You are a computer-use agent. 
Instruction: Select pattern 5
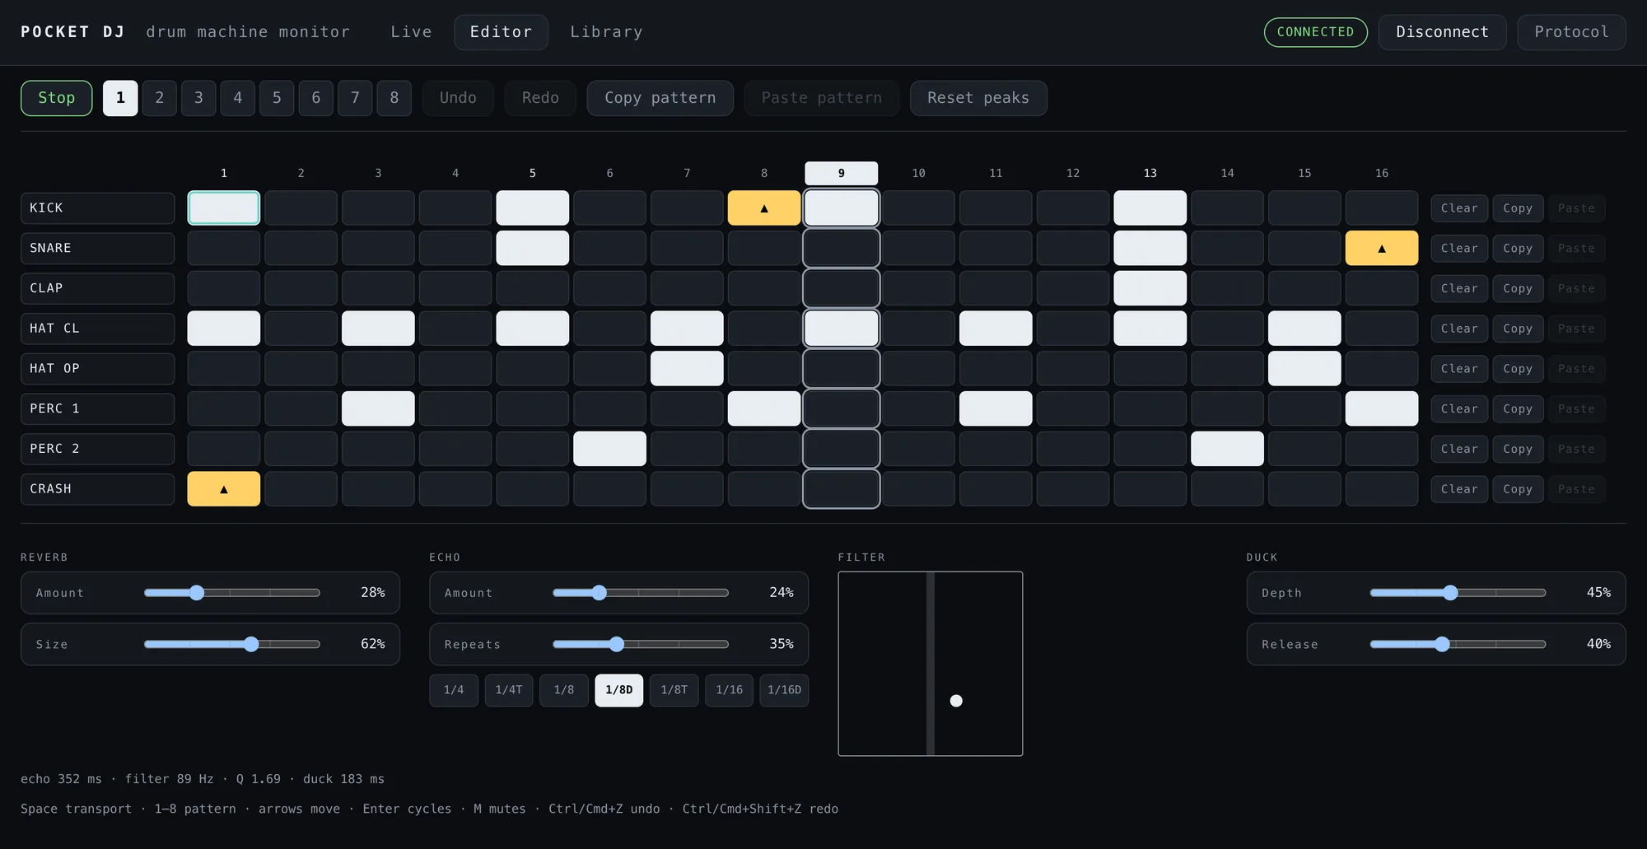[277, 98]
